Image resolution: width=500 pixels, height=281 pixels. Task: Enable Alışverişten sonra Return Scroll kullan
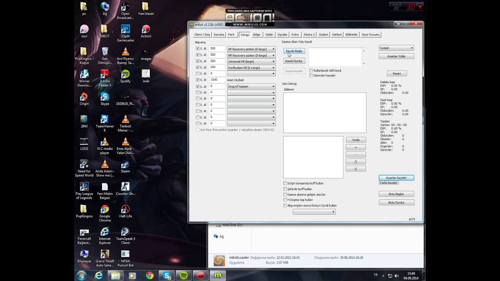(285, 205)
